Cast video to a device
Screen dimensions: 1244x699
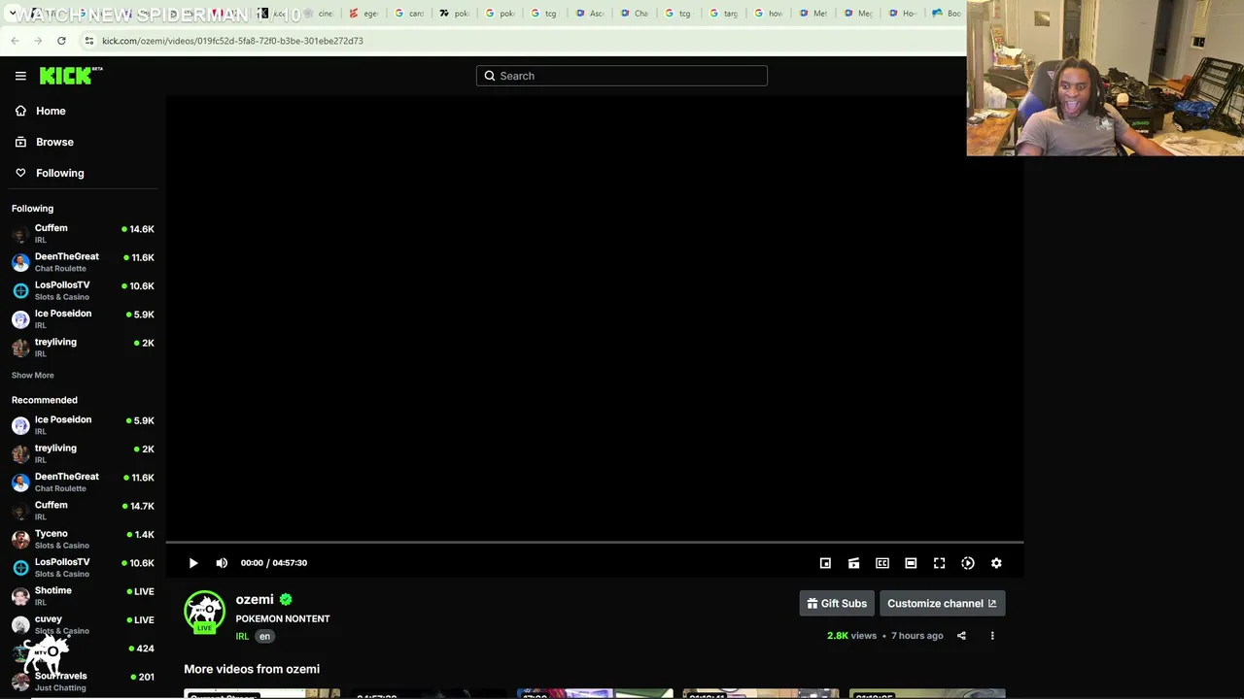(x=853, y=563)
